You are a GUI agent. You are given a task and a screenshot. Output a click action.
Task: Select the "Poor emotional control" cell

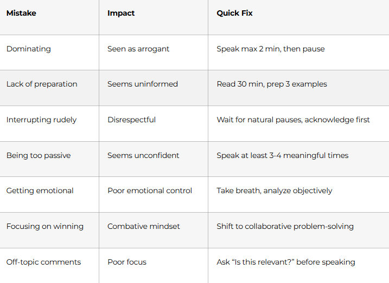(x=150, y=190)
